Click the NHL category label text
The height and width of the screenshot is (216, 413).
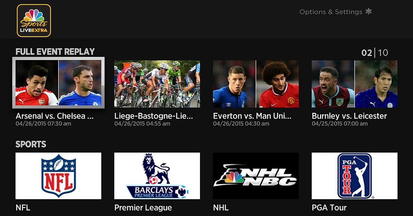pos(221,207)
